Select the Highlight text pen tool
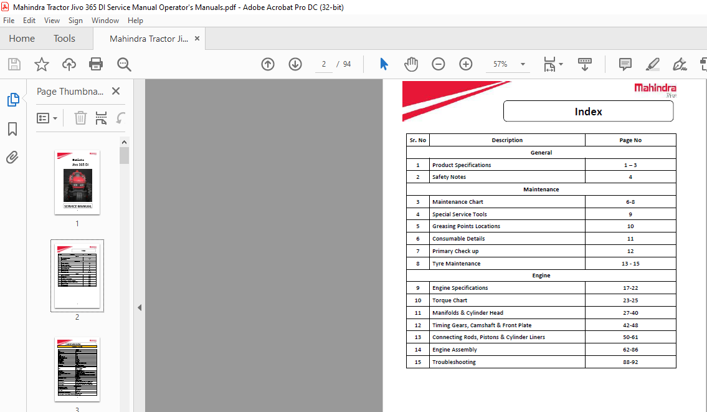 coord(652,64)
